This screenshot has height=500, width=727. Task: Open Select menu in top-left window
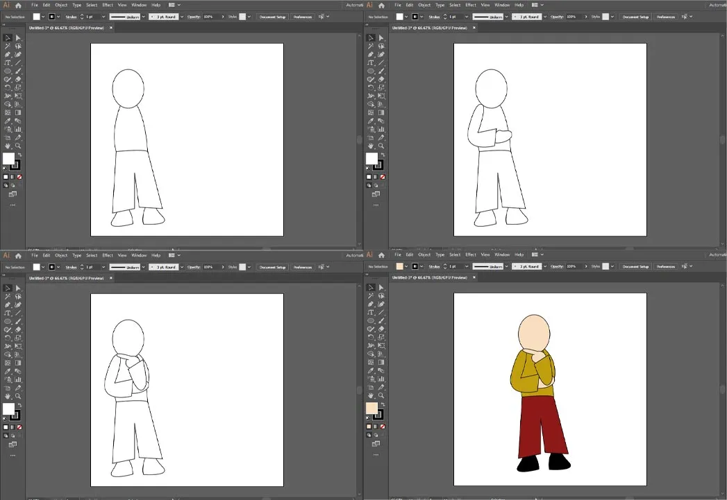92,5
